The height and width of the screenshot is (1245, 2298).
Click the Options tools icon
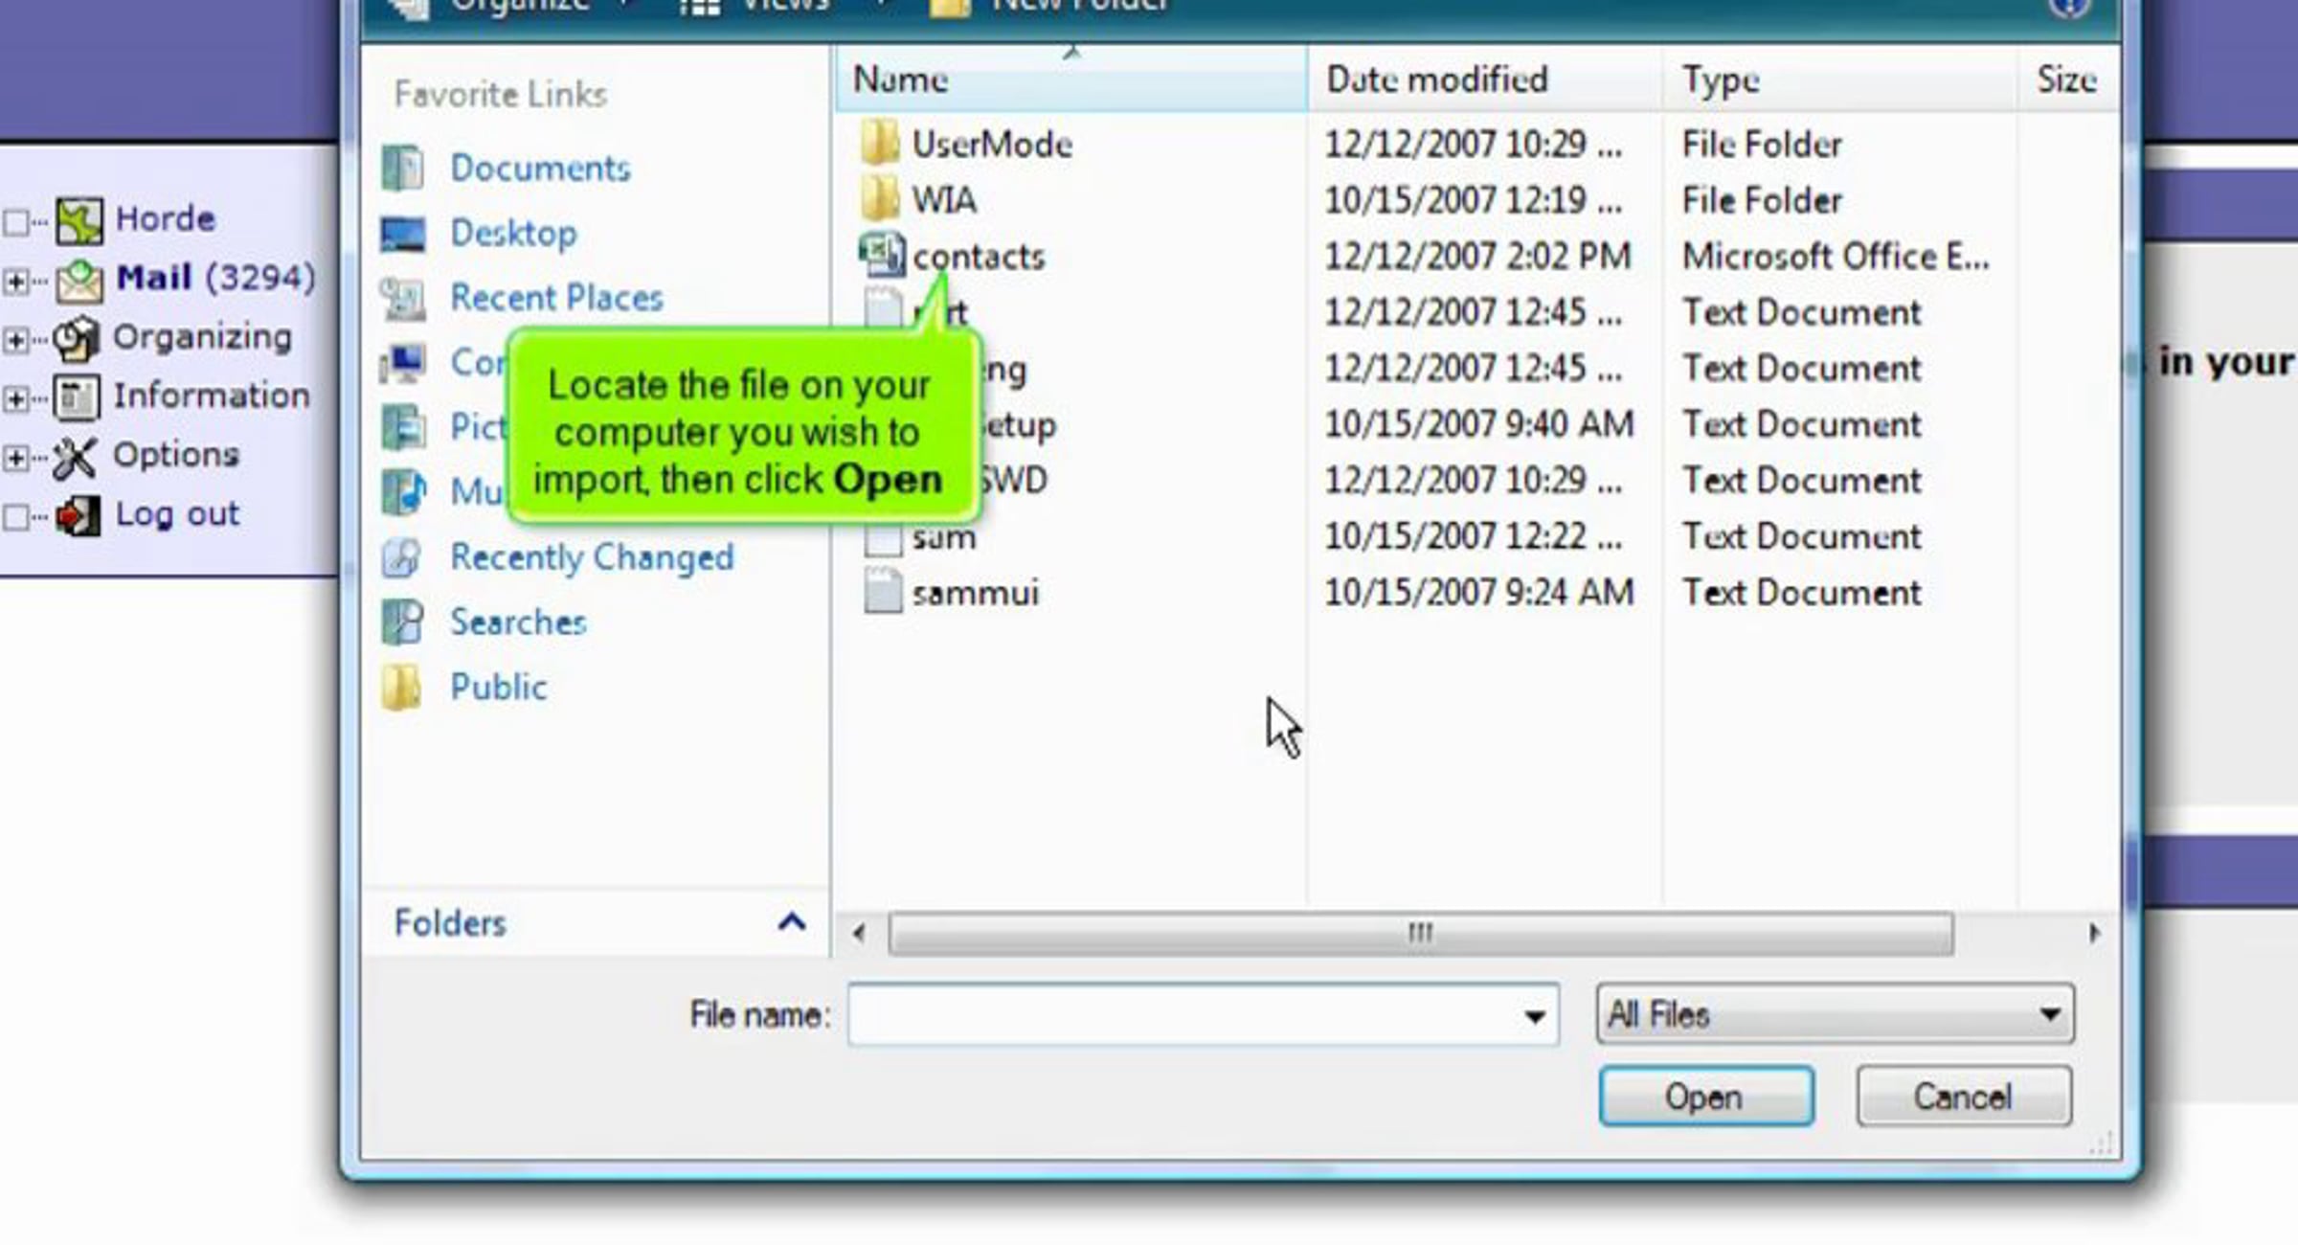[75, 457]
